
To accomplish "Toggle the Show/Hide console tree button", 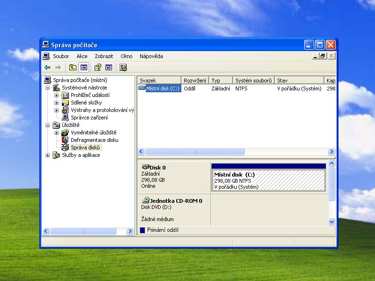I will pyautogui.click(x=83, y=67).
